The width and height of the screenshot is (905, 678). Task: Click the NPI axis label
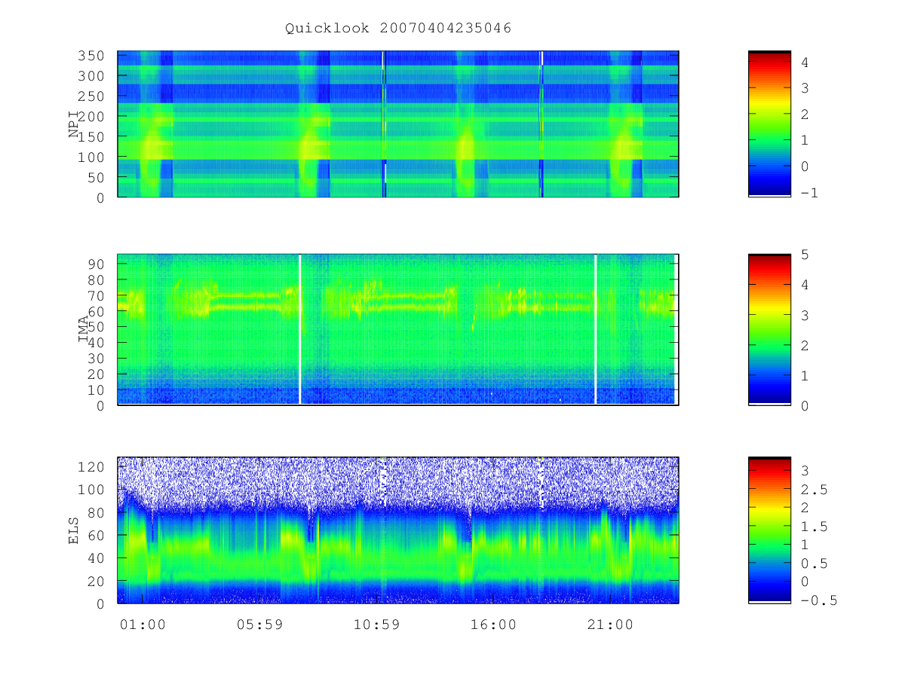[74, 124]
